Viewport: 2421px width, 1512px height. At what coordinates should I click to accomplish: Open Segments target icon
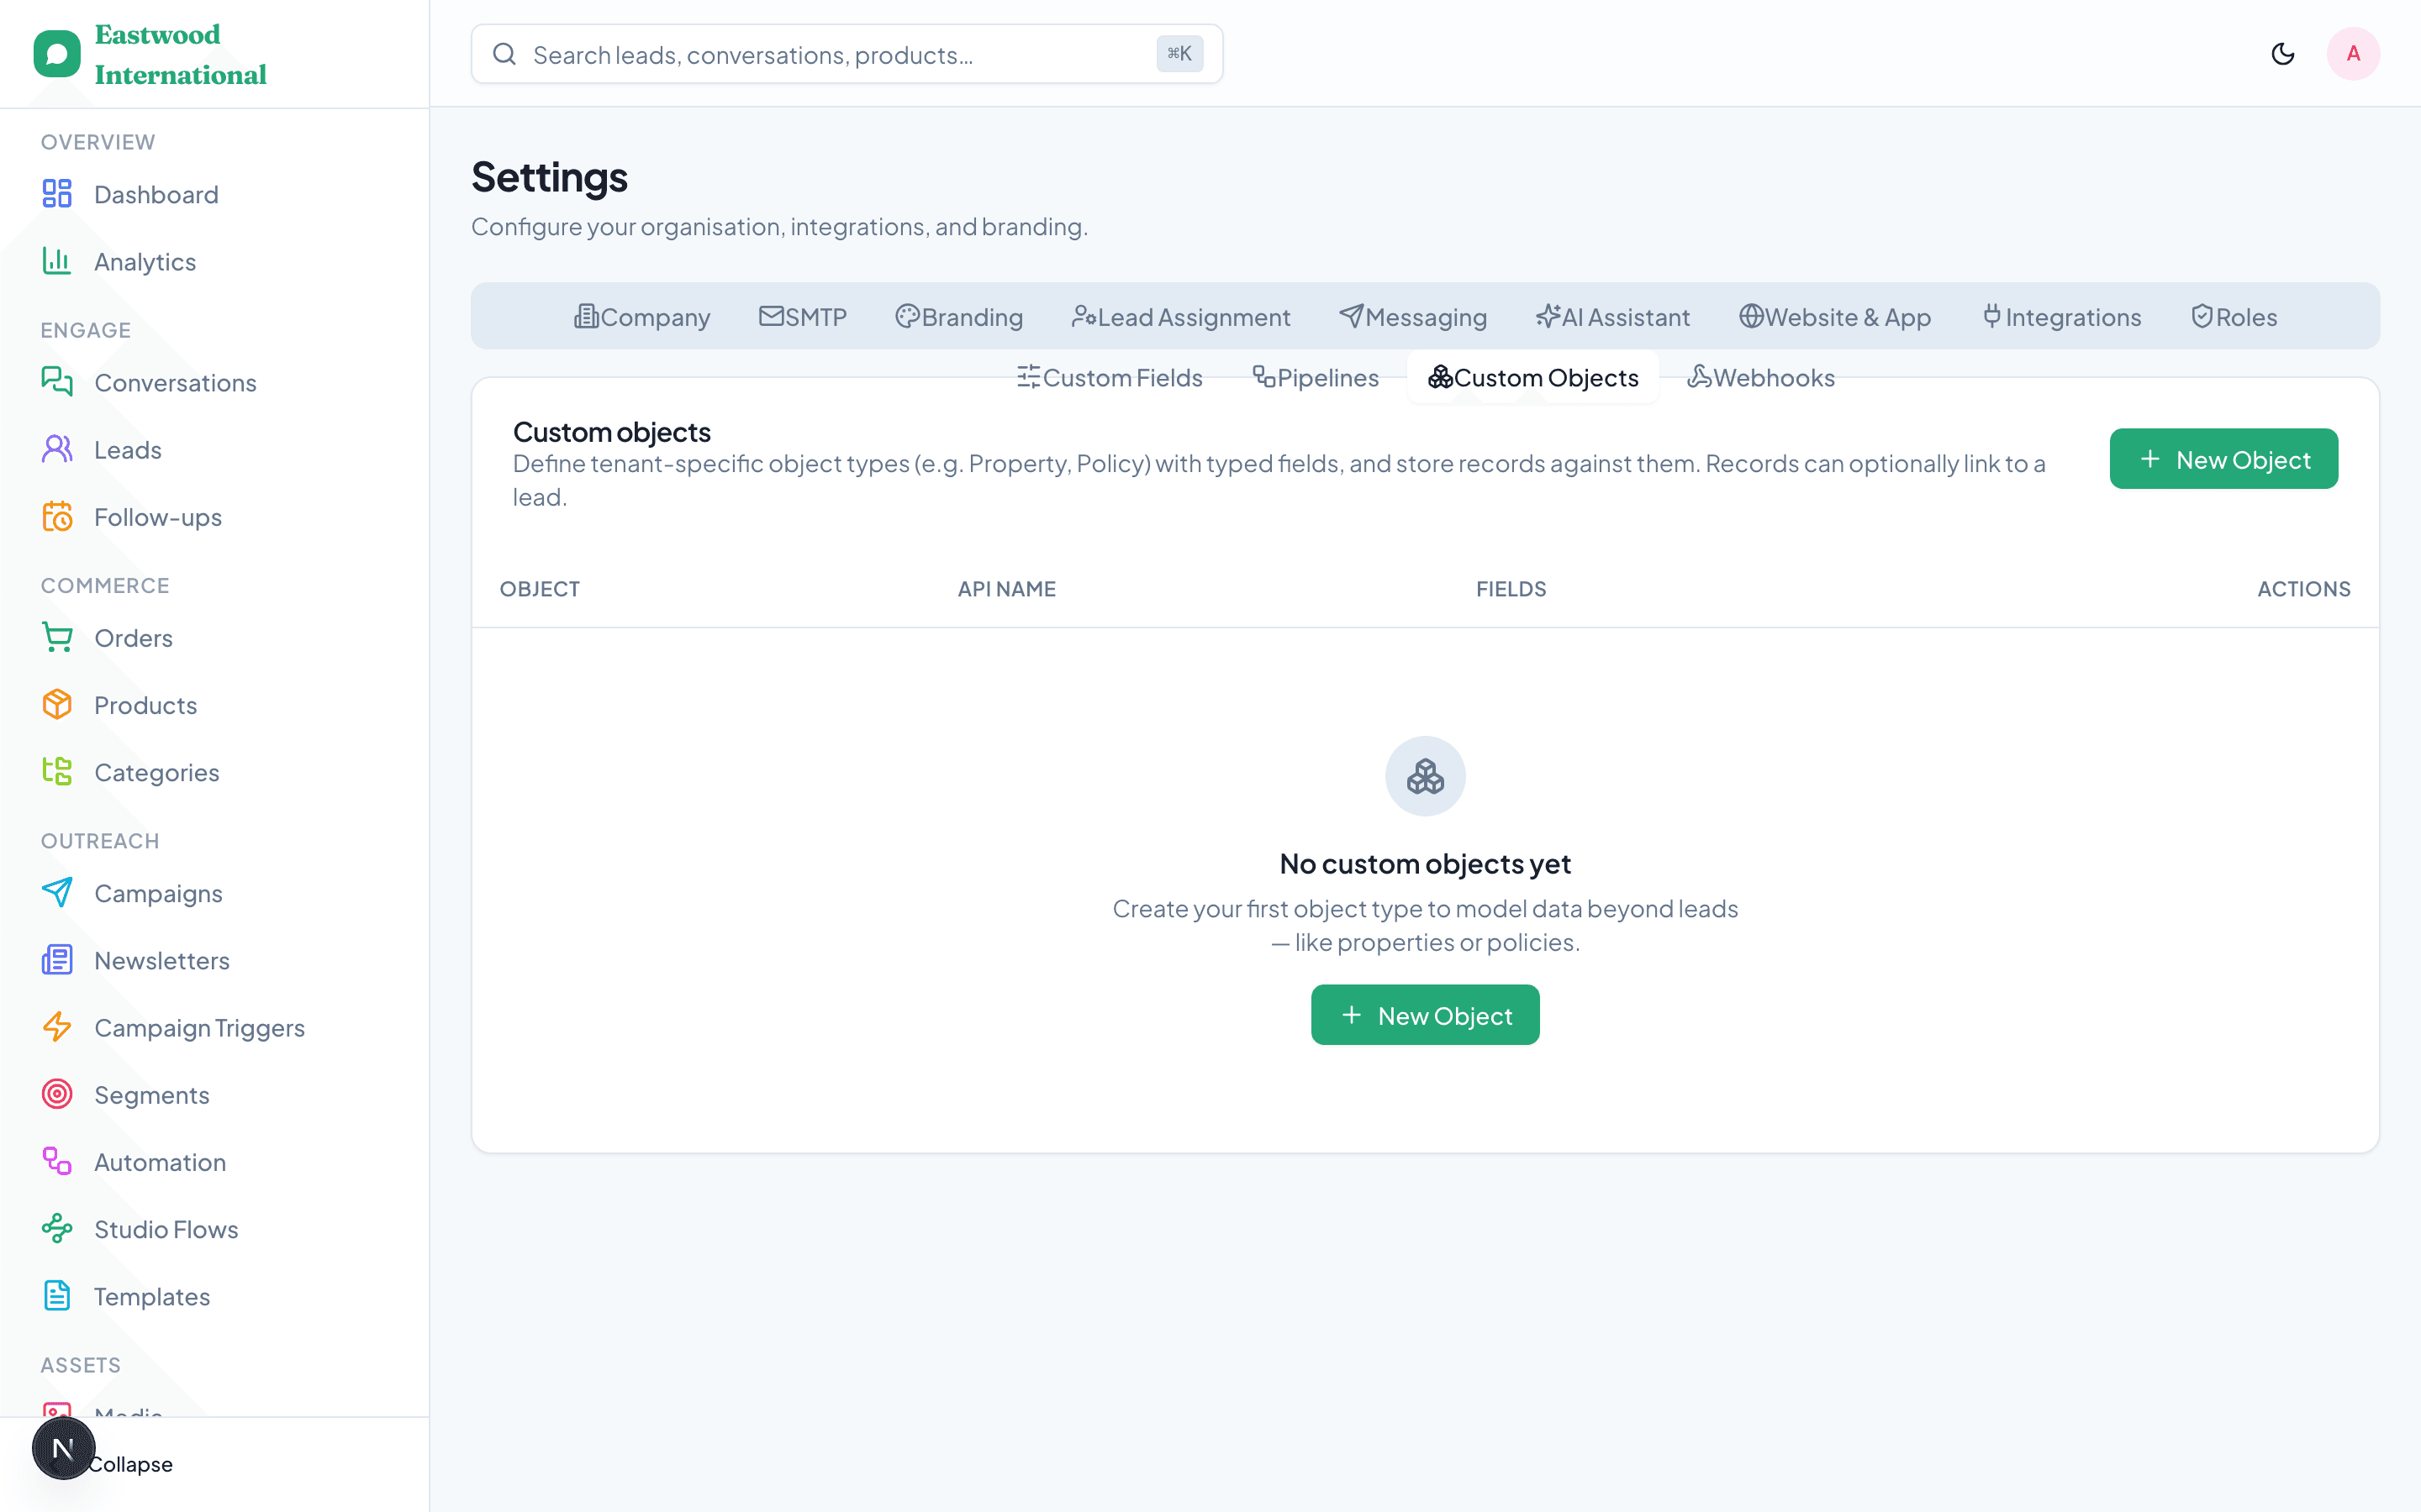pos(57,1094)
